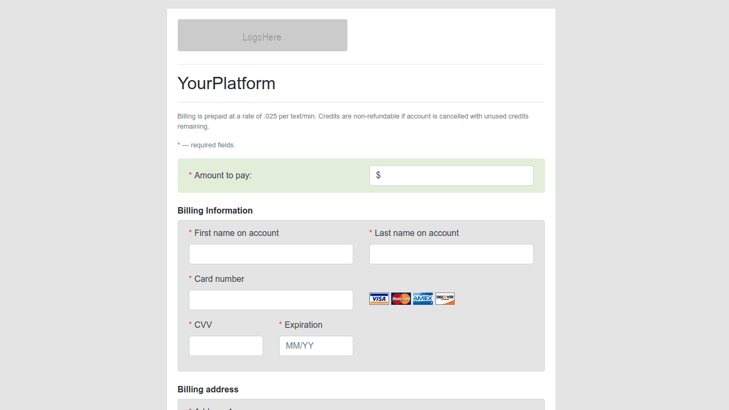The width and height of the screenshot is (729, 410).
Task: Click the Billing address section heading
Action: click(208, 389)
